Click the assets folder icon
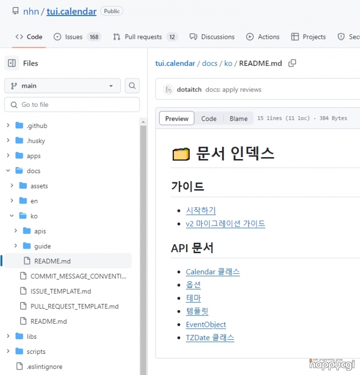 tap(23, 186)
